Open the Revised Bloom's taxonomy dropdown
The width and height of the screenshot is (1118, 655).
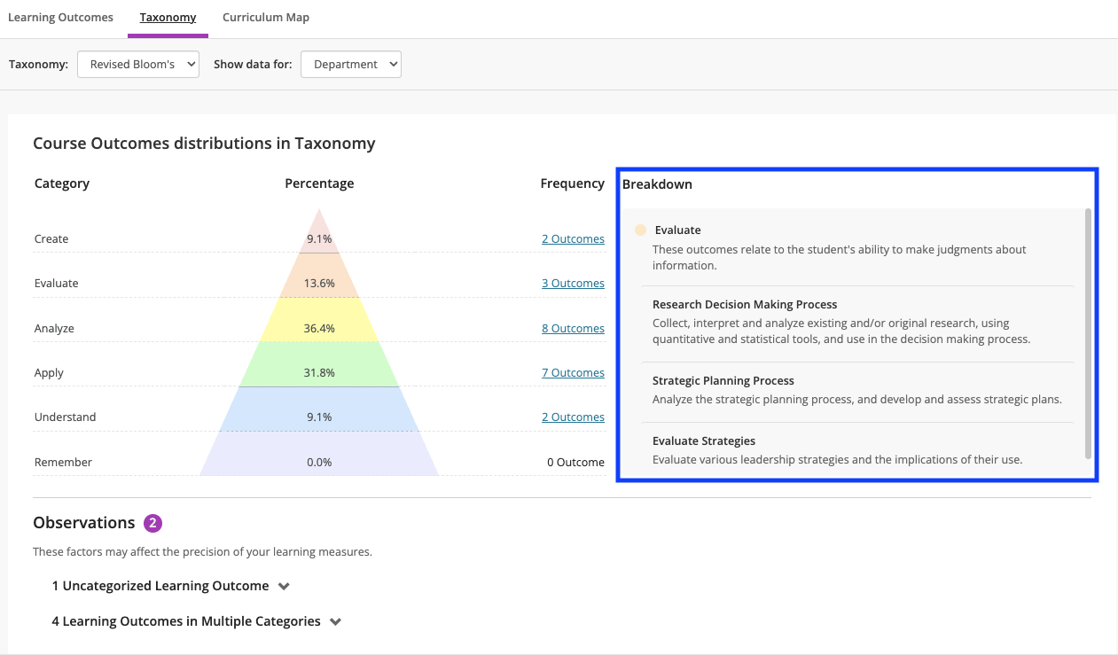pyautogui.click(x=138, y=65)
